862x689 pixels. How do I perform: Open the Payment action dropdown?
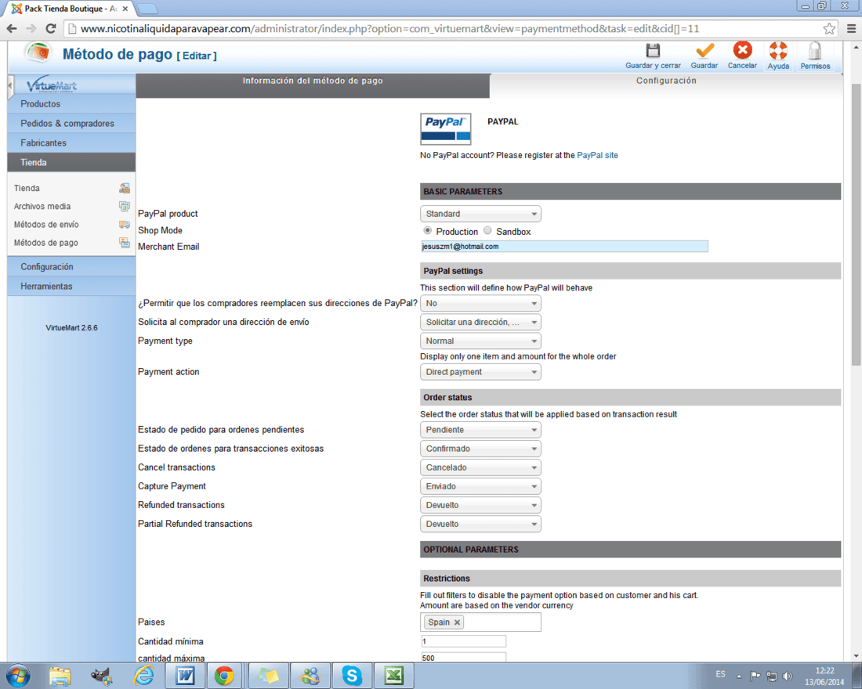pyautogui.click(x=480, y=372)
